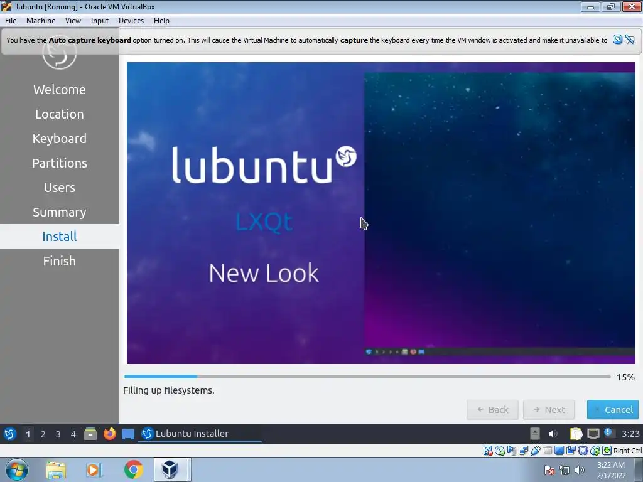Click the VirtualBox shared folders indicator

tap(547, 451)
